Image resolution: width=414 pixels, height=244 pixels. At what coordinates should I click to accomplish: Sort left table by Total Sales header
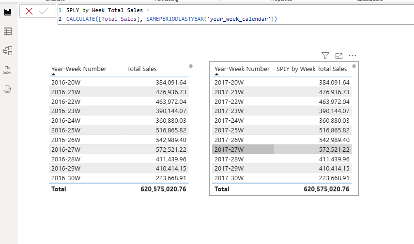[142, 69]
